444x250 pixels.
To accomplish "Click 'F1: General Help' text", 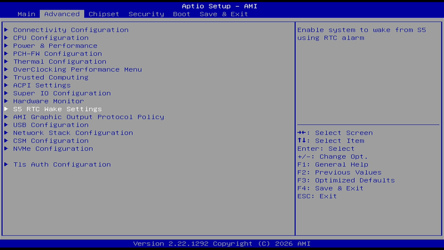I will (x=333, y=165).
